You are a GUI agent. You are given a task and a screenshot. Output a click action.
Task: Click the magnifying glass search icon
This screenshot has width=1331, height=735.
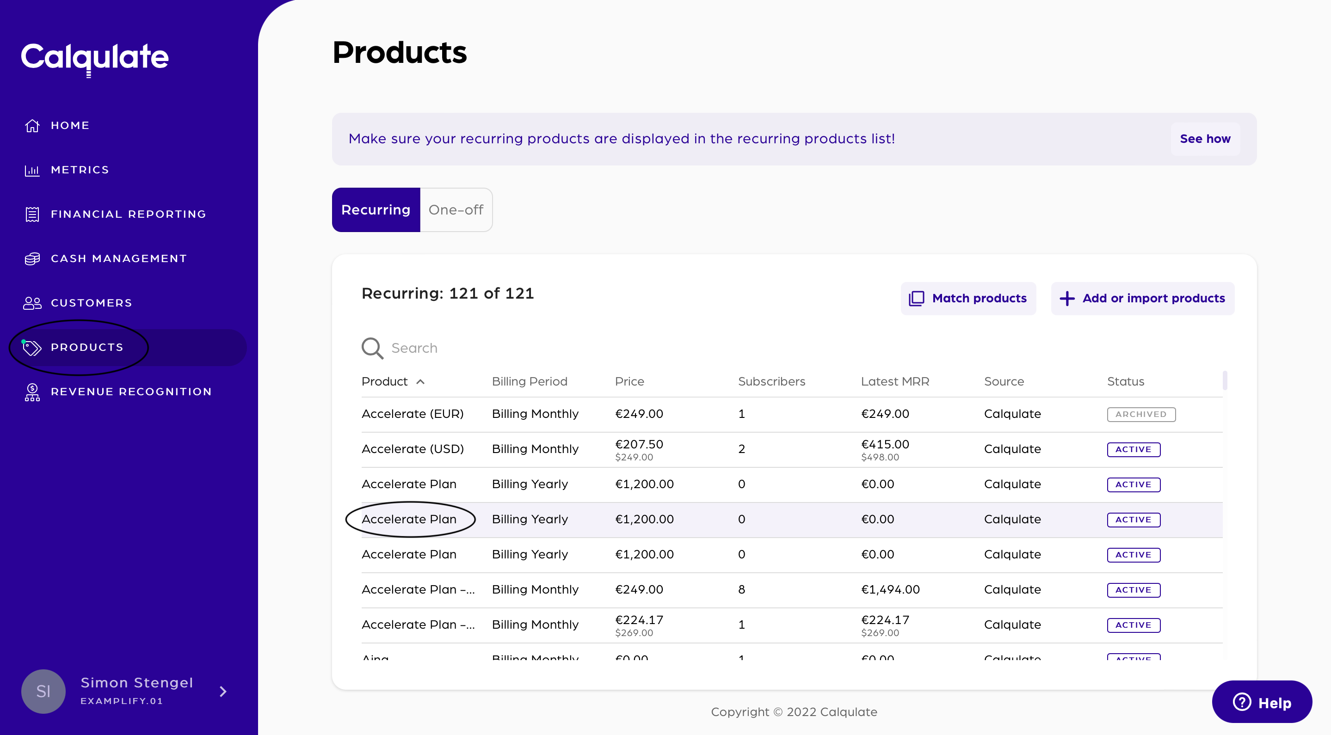click(x=372, y=348)
